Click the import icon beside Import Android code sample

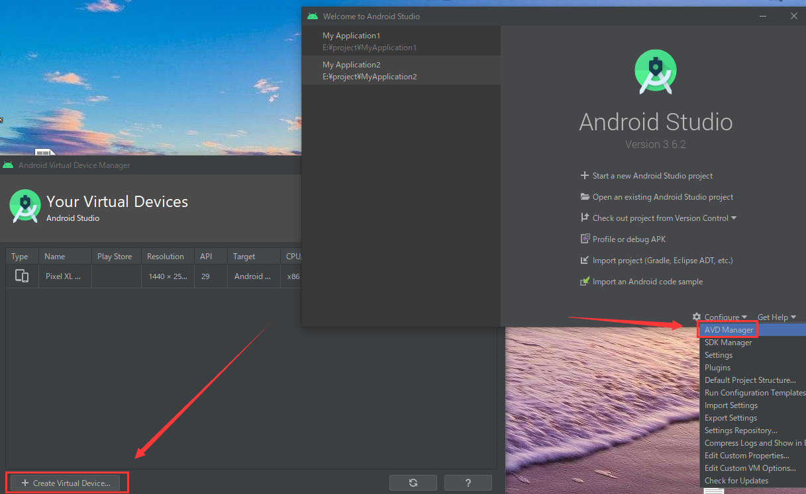coord(585,281)
